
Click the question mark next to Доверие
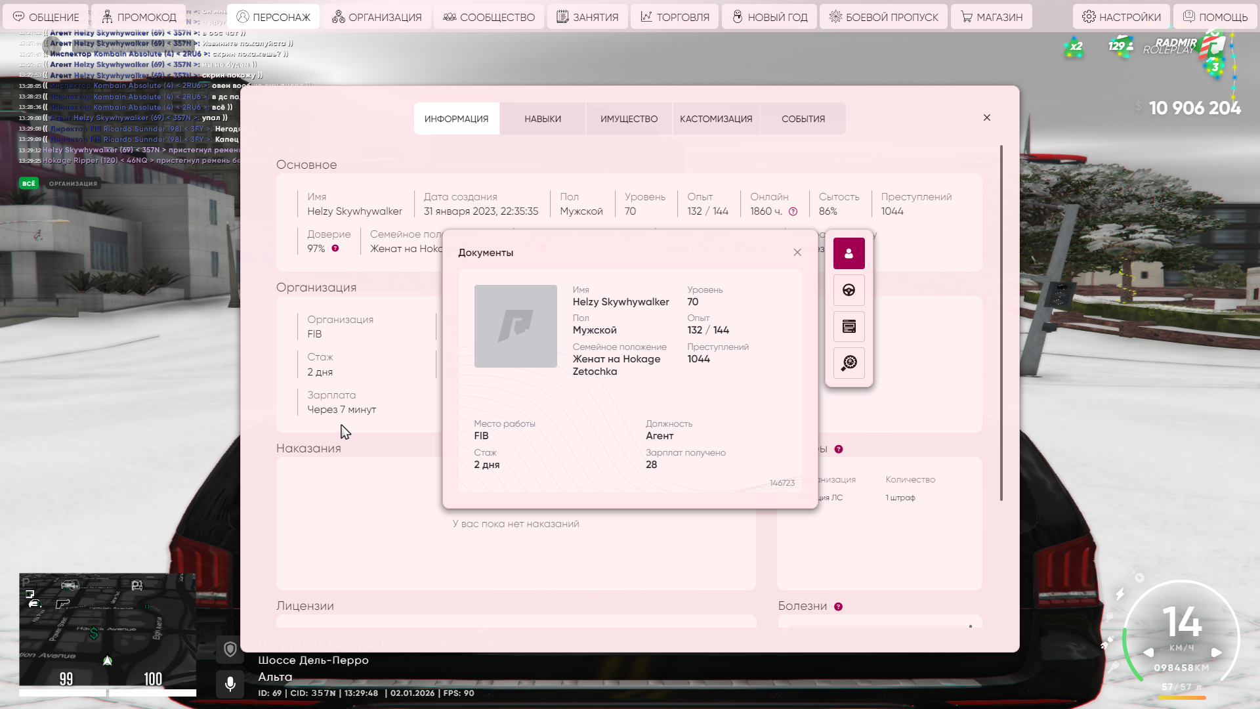click(x=335, y=248)
